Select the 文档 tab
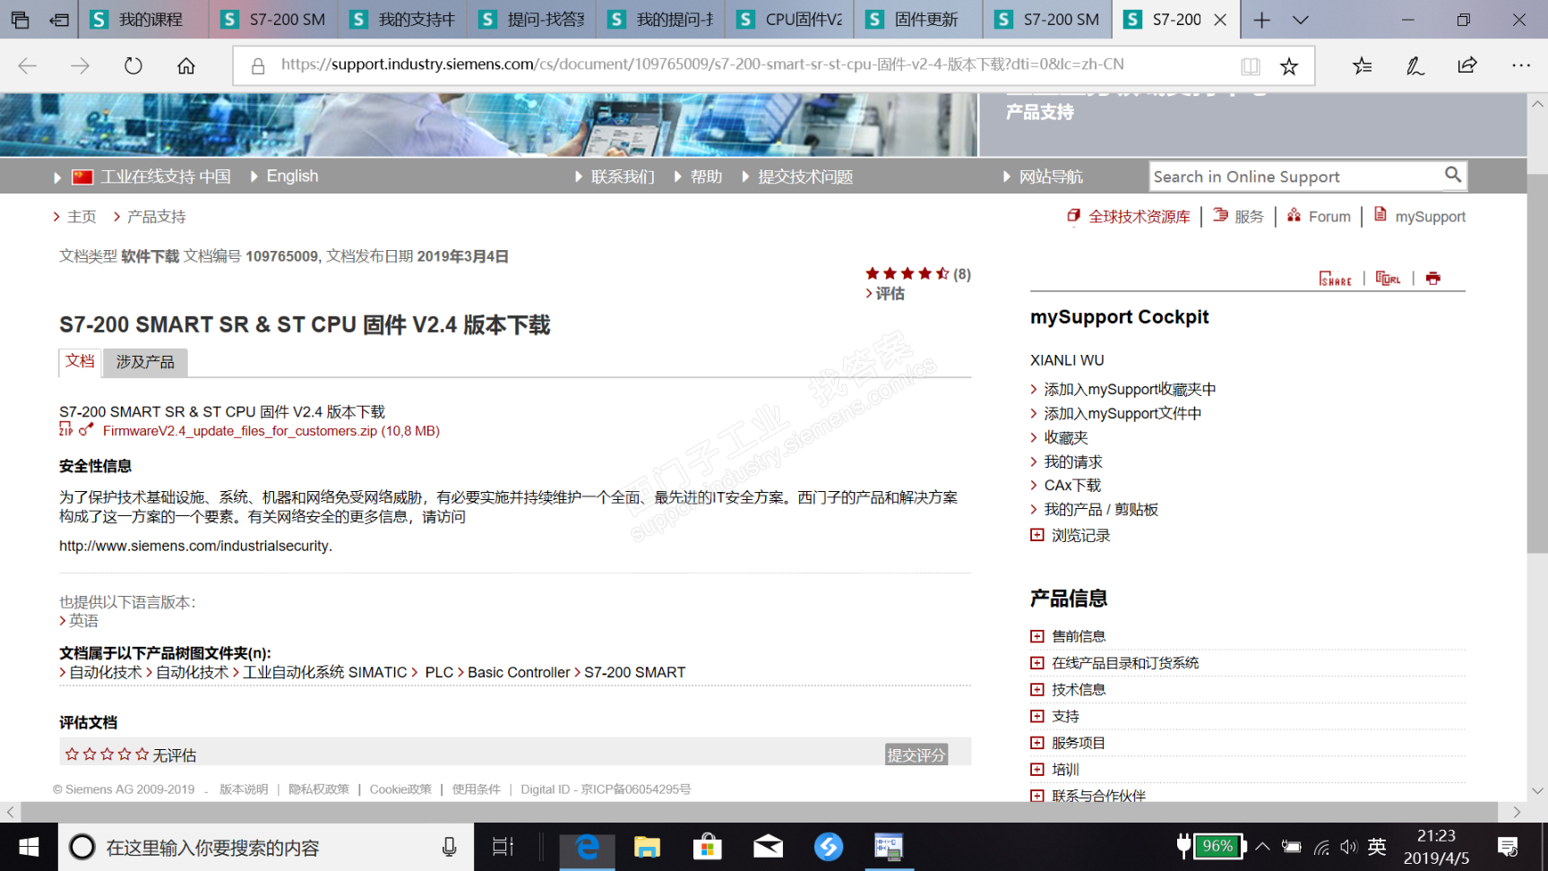This screenshot has width=1548, height=871. pyautogui.click(x=80, y=361)
